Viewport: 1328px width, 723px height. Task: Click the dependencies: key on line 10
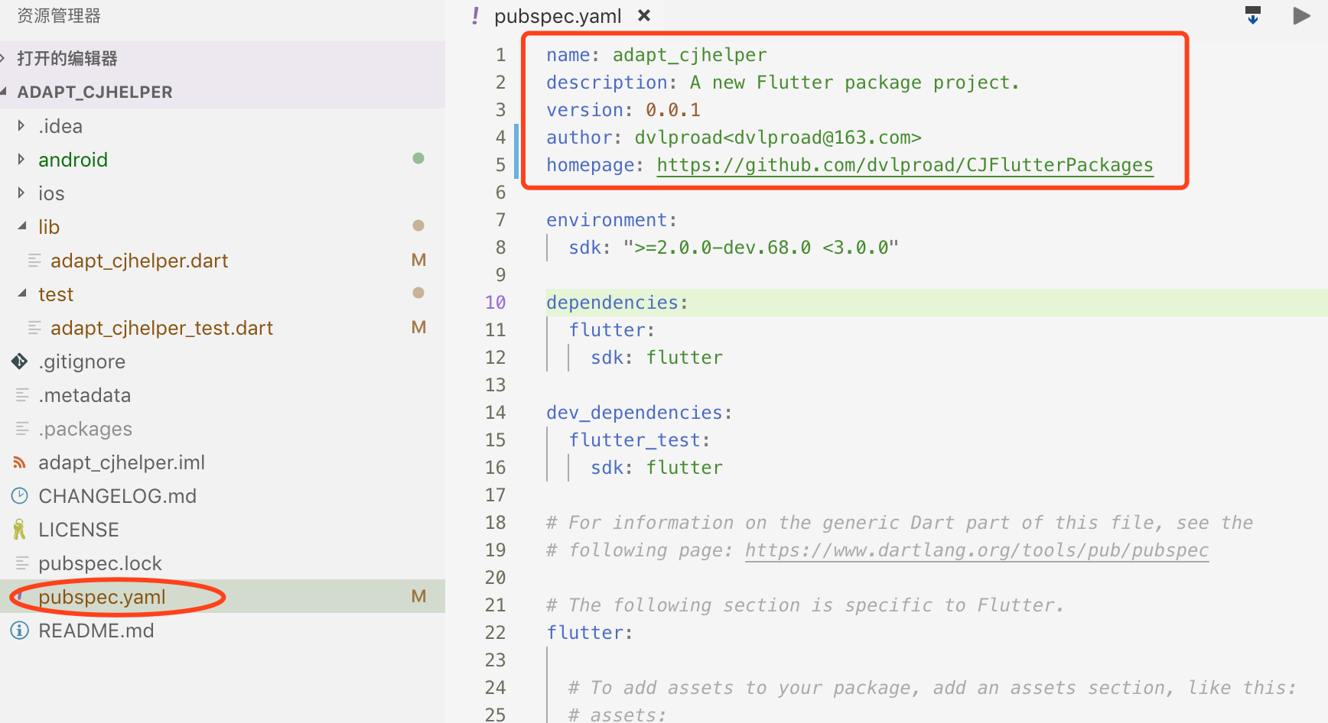617,303
